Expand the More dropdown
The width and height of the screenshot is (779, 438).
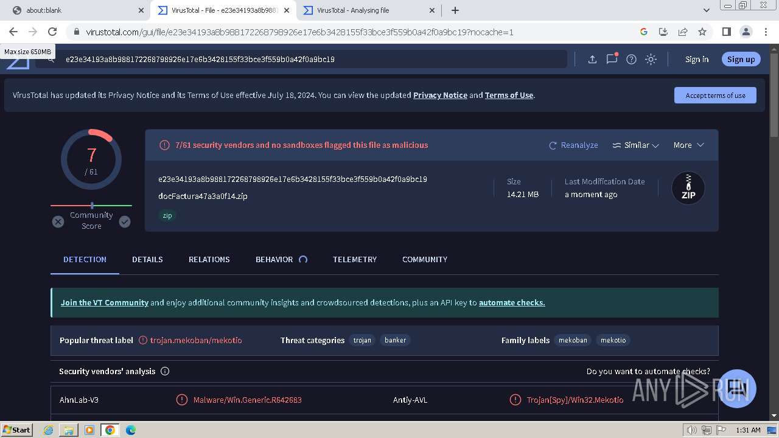pyautogui.click(x=688, y=145)
